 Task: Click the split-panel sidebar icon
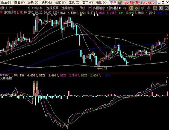tap(161, 8)
